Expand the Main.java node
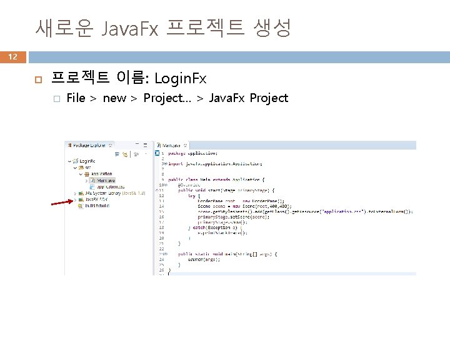This screenshot has width=450, height=338. pos(86,181)
